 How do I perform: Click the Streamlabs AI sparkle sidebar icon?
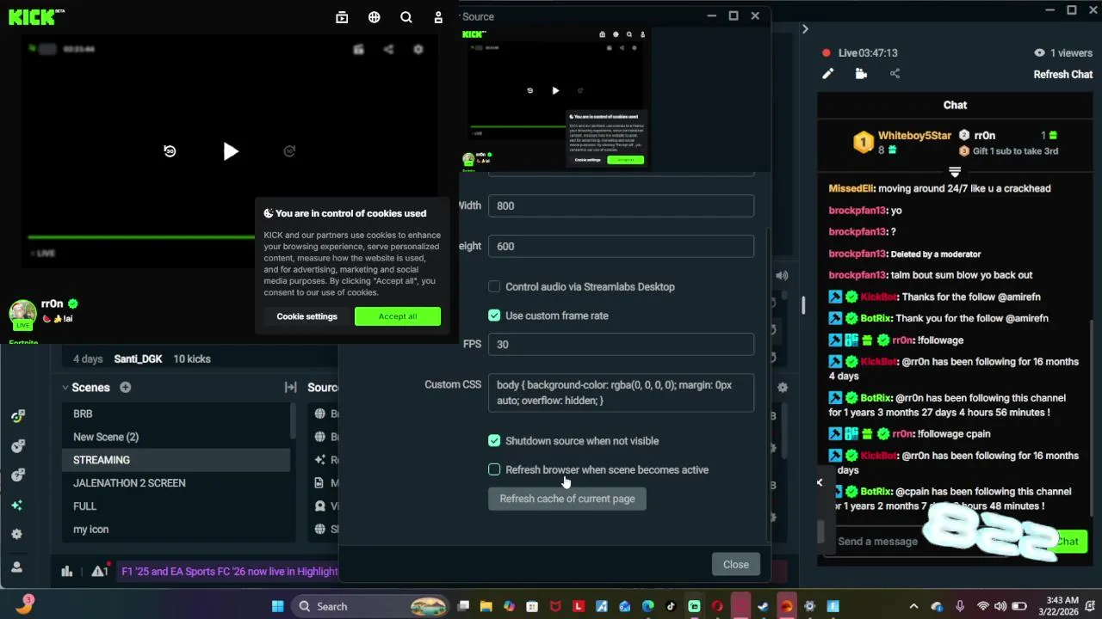(x=16, y=505)
